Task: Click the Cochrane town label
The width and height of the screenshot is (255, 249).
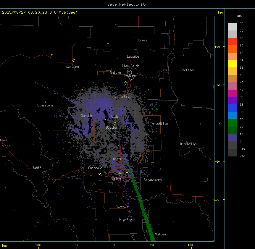Action: (95, 168)
